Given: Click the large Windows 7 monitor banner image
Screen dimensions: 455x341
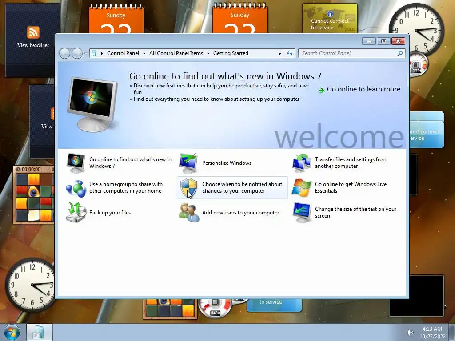Looking at the screenshot, I should coord(92,105).
